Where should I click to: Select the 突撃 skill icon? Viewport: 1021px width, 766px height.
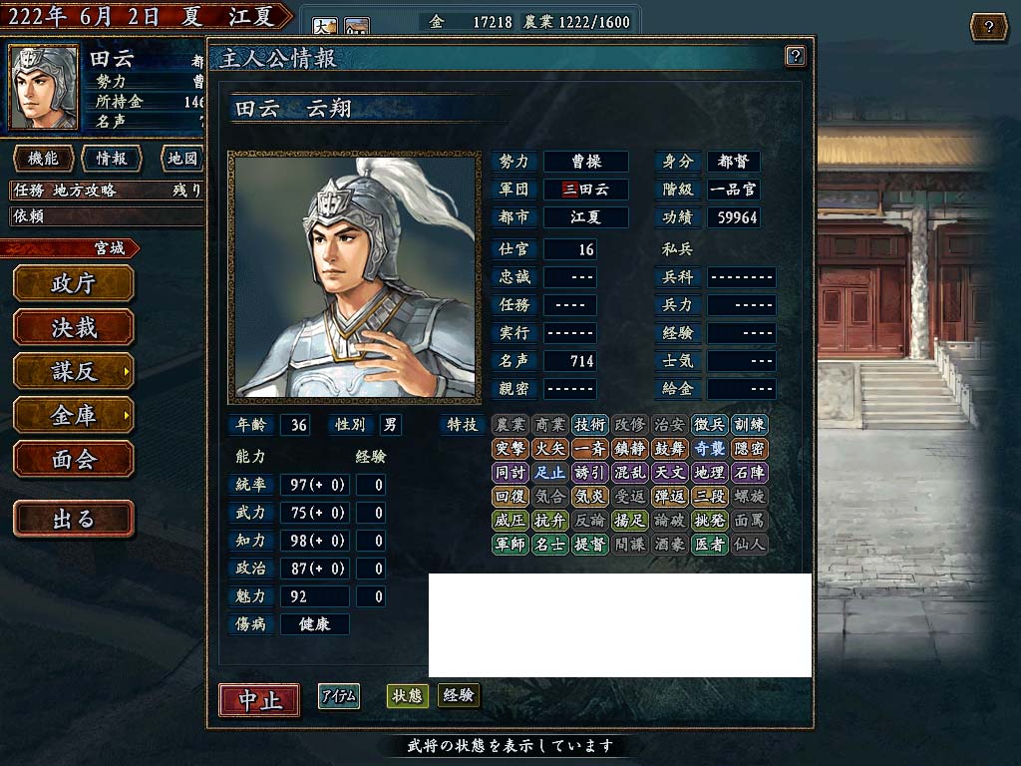510,449
